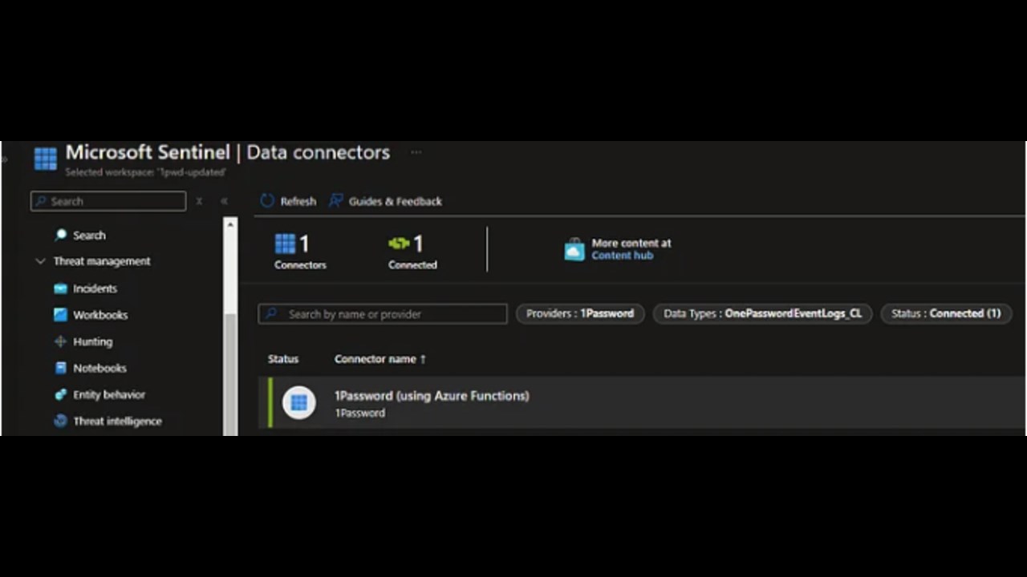
Task: Select 1Password (using Azure Functions) connector
Action: click(432, 396)
